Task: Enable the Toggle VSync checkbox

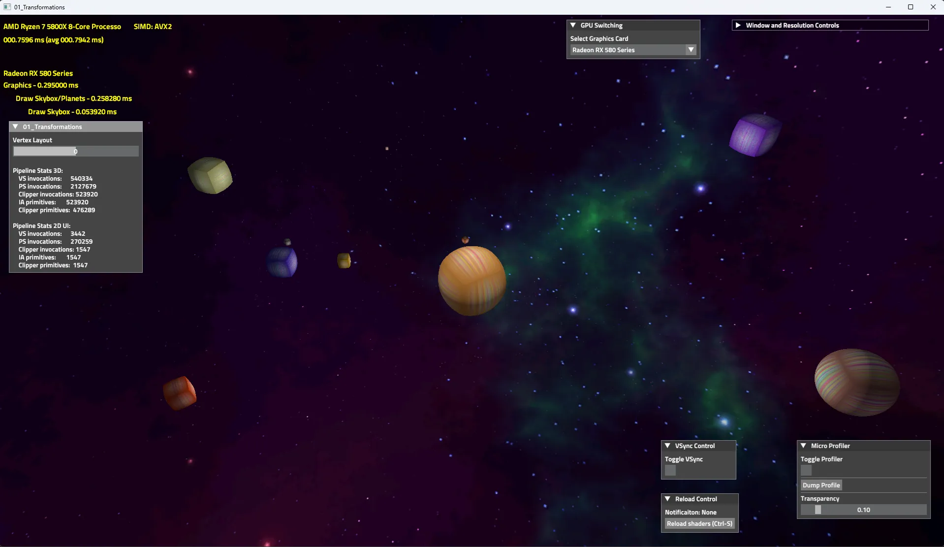Action: (x=670, y=471)
